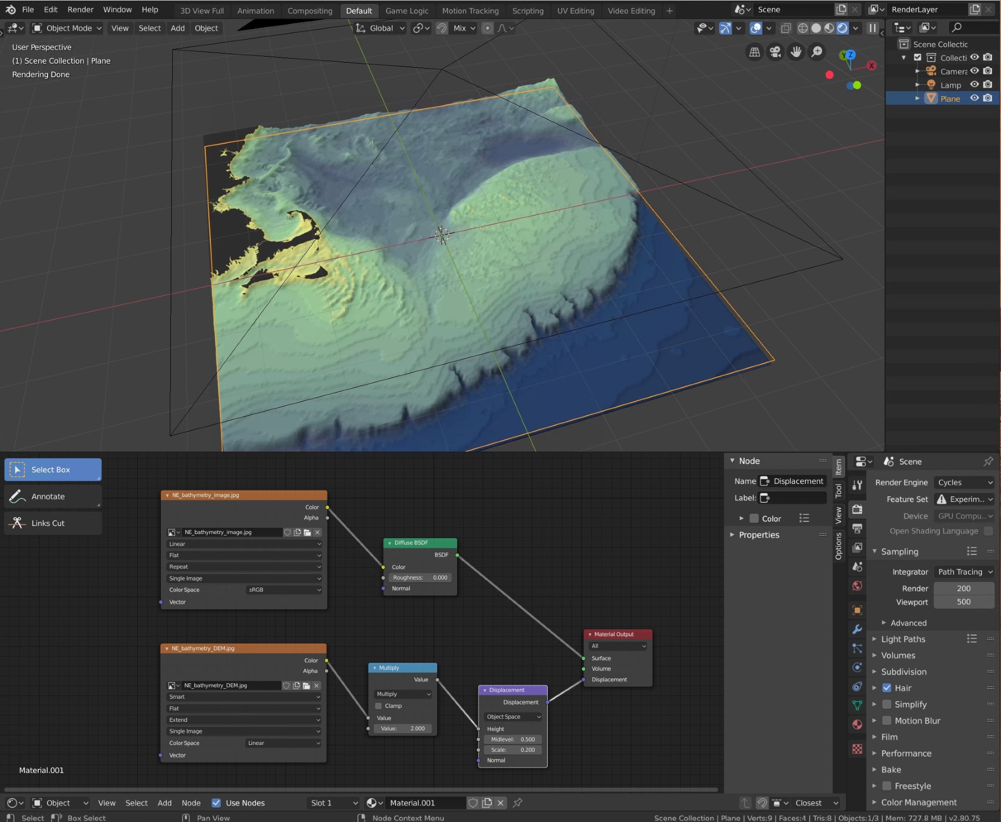Click the zoom magnifier viewport icon
Image resolution: width=1001 pixels, height=822 pixels.
pos(817,52)
